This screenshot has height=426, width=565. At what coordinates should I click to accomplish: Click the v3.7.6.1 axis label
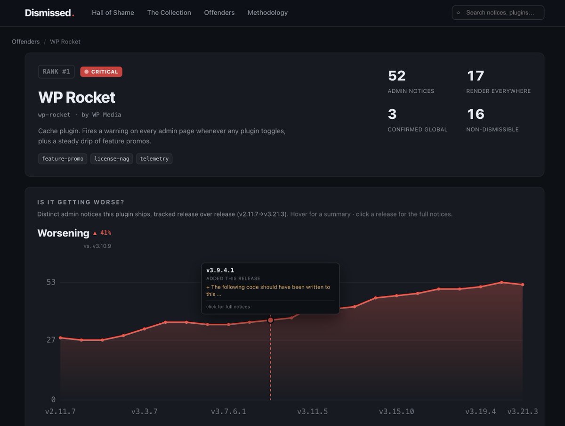click(228, 411)
